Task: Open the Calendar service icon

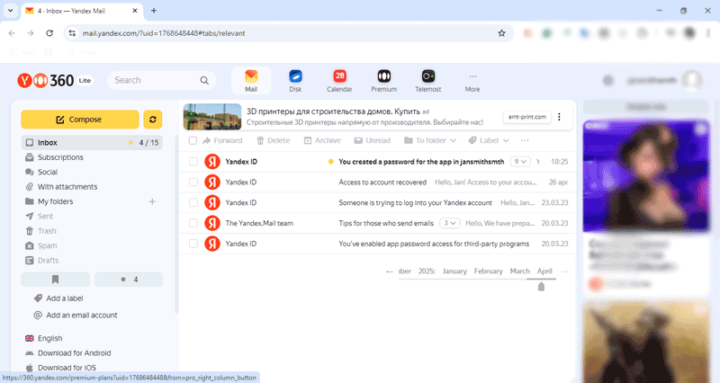Action: point(339,81)
